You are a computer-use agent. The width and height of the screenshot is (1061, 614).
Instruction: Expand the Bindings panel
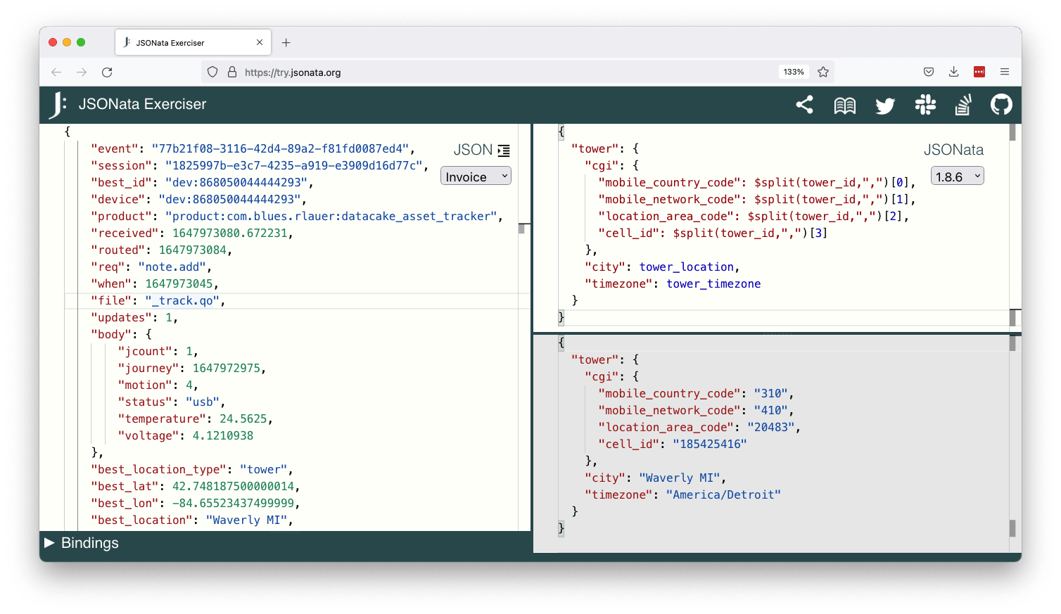click(49, 543)
